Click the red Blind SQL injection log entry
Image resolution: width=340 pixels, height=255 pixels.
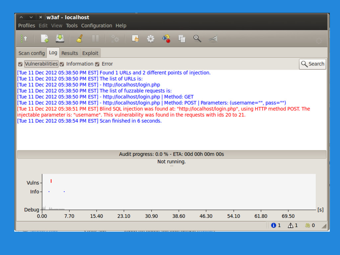coord(164,112)
